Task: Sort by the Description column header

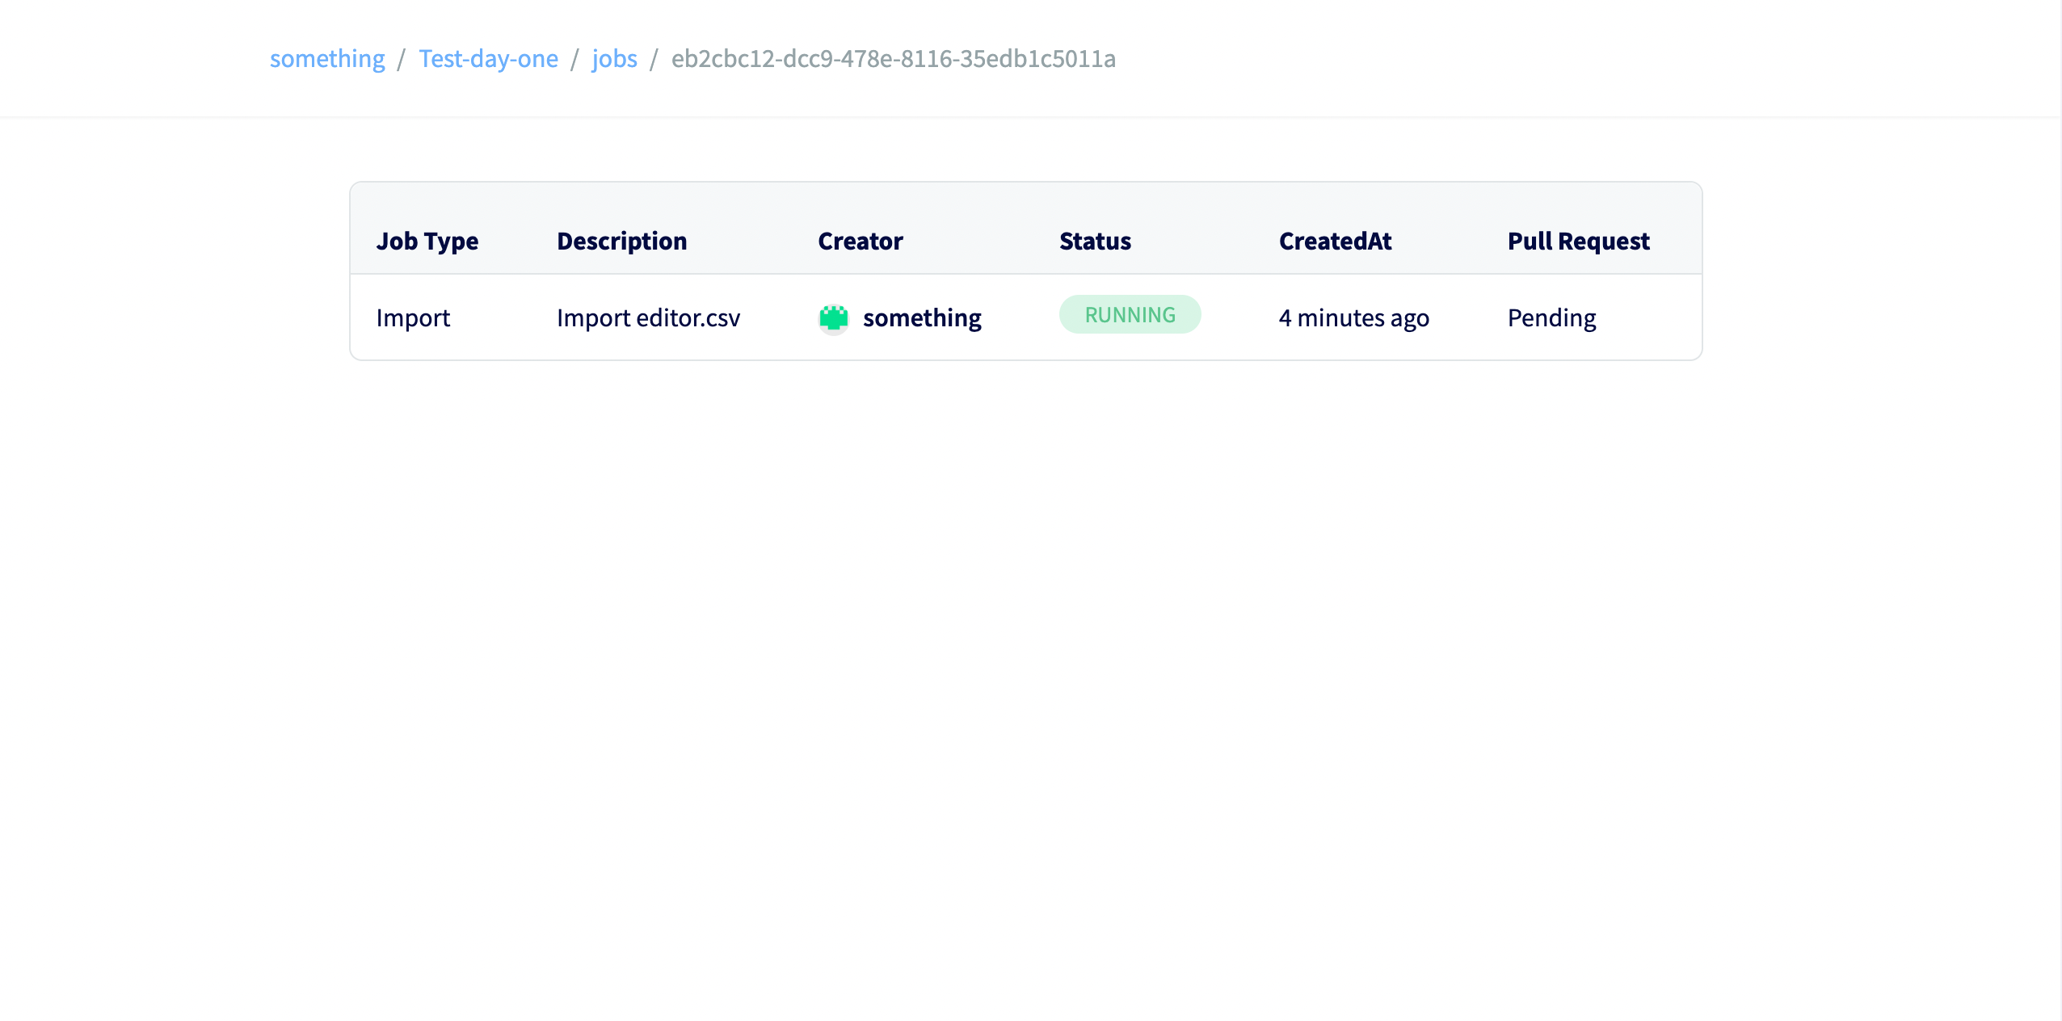Action: point(621,240)
